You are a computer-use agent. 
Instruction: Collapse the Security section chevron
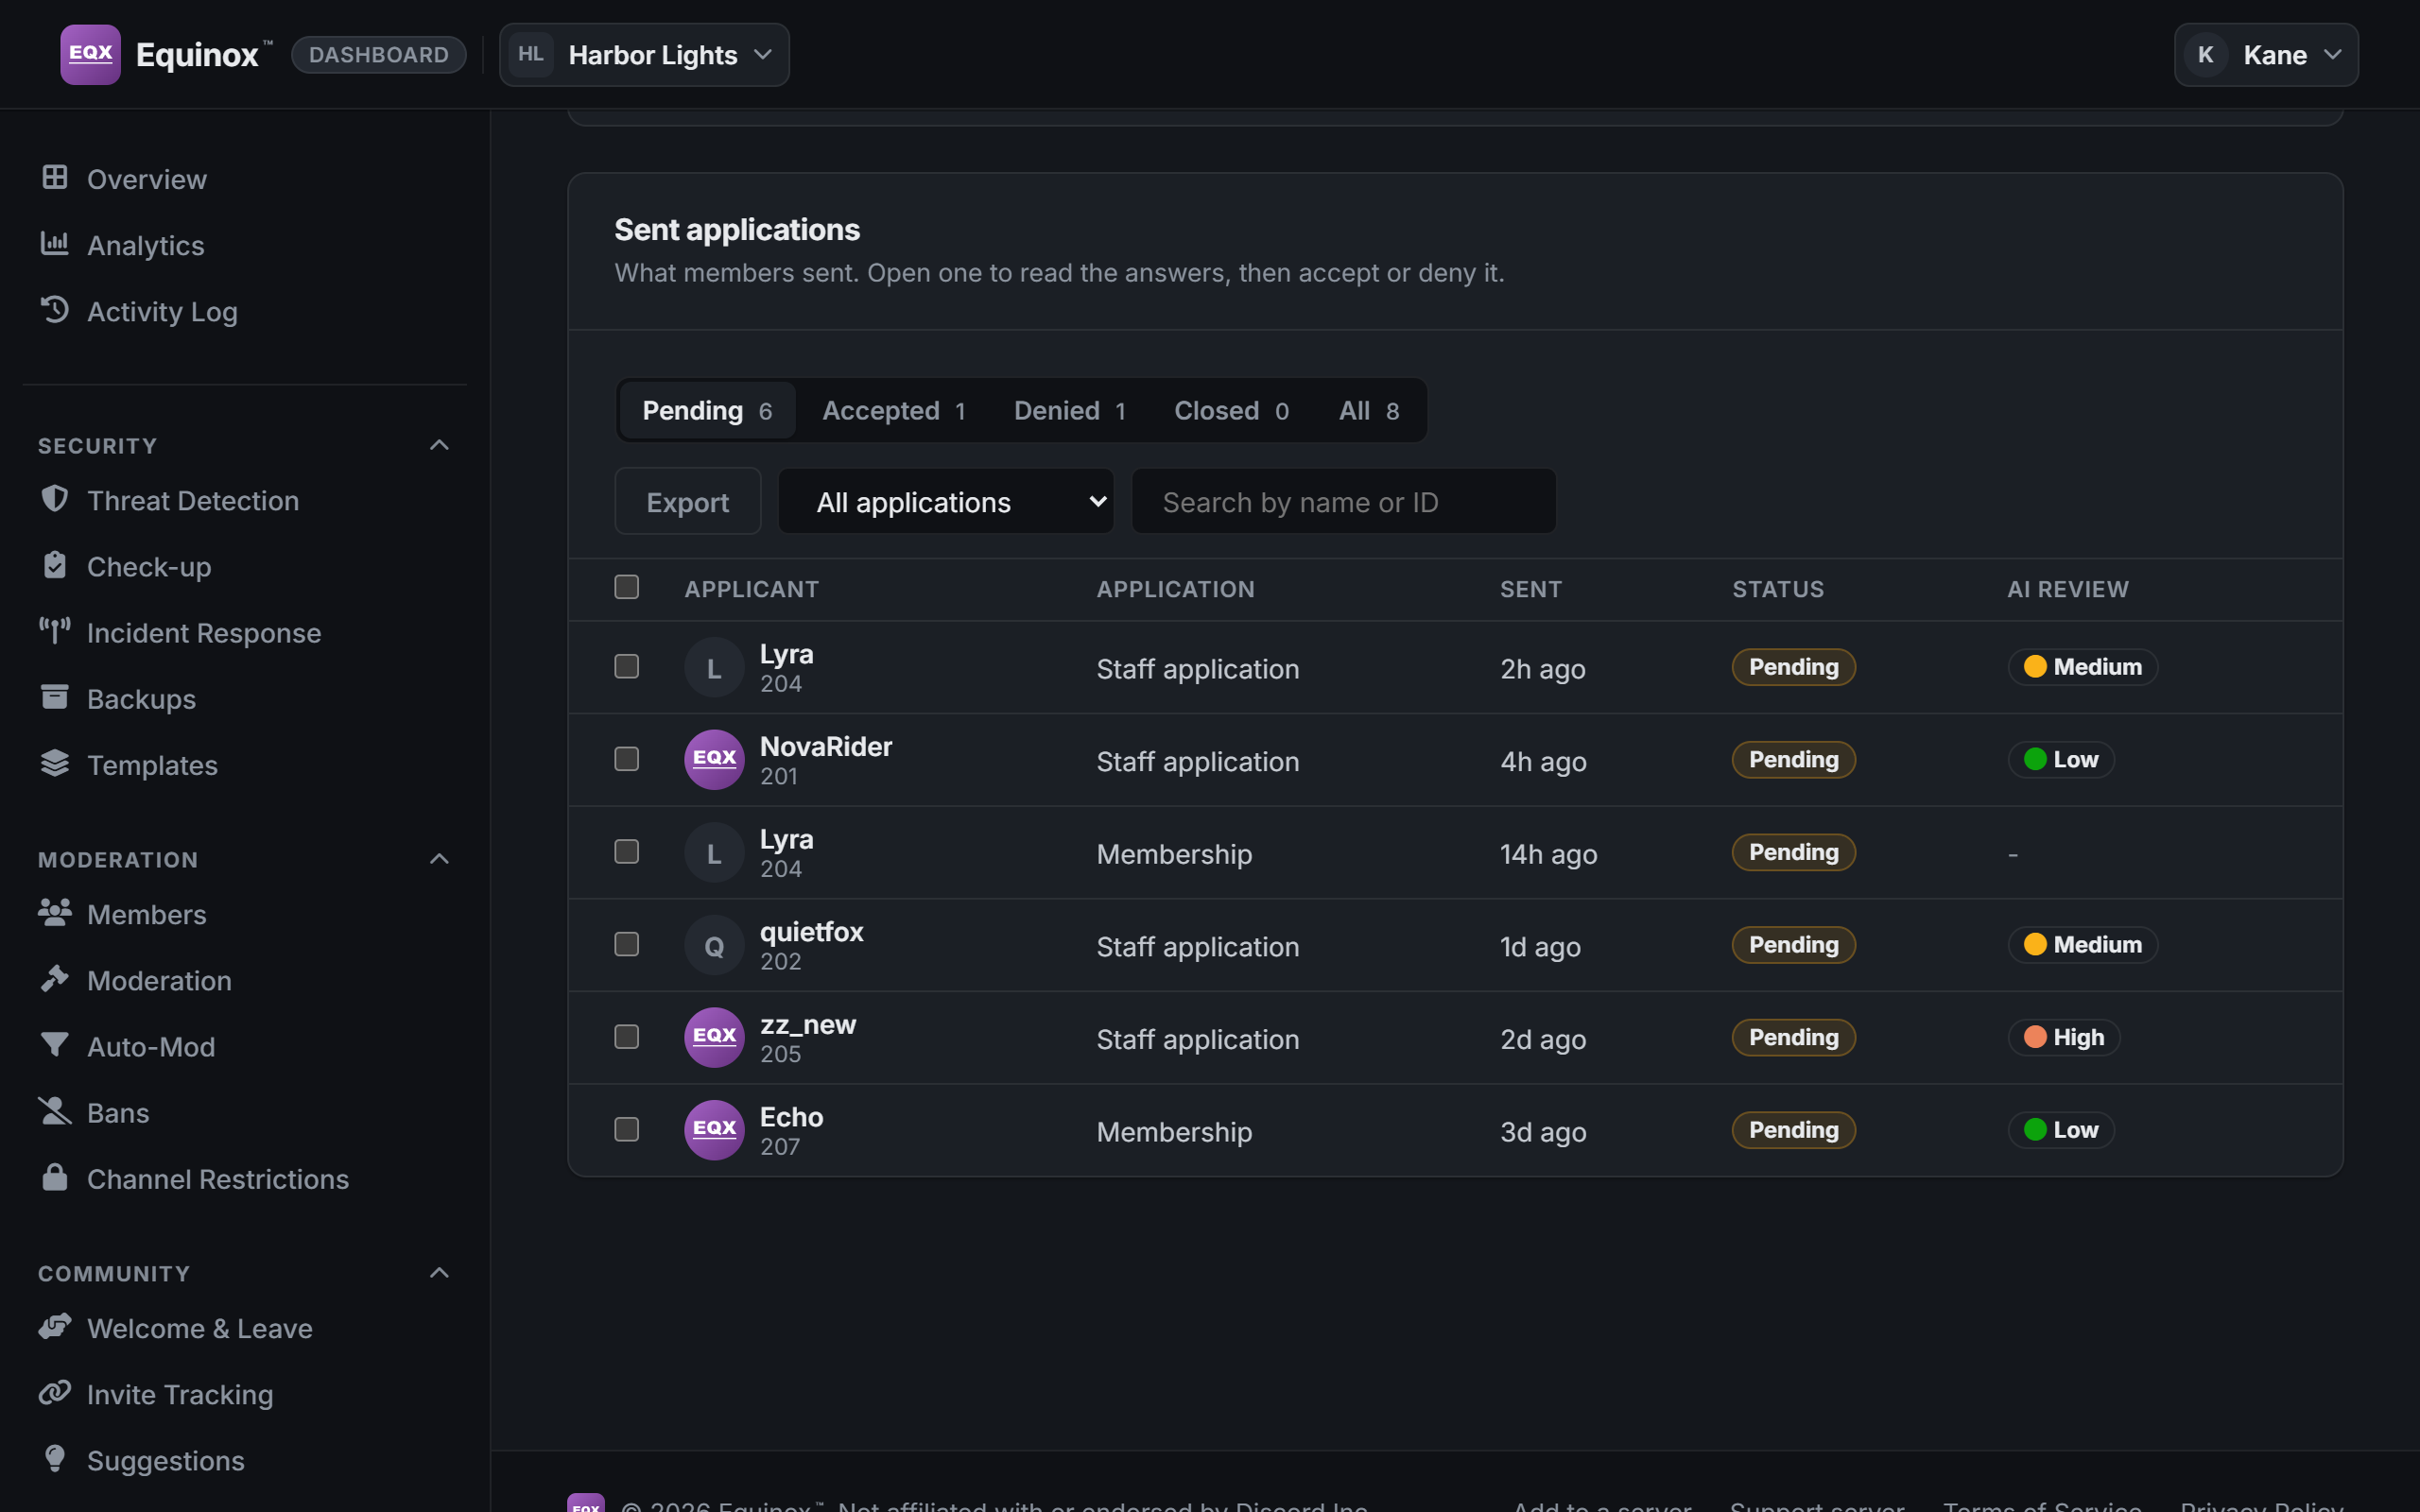[439, 445]
